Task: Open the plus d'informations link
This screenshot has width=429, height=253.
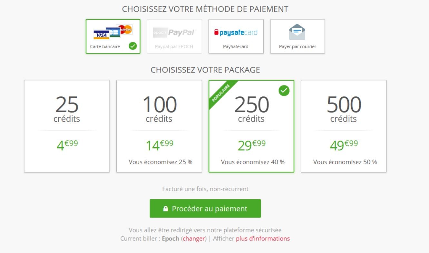Action: 263,238
